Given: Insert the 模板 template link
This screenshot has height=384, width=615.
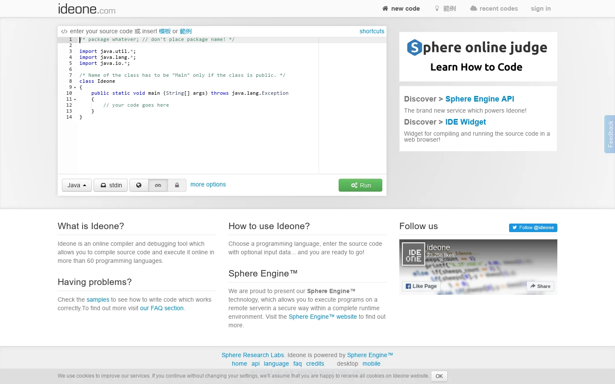Looking at the screenshot, I should (x=165, y=31).
